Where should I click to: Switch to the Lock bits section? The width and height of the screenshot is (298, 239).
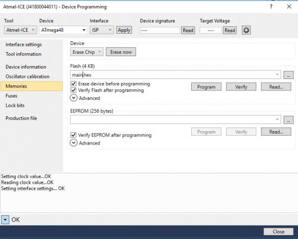click(x=15, y=105)
